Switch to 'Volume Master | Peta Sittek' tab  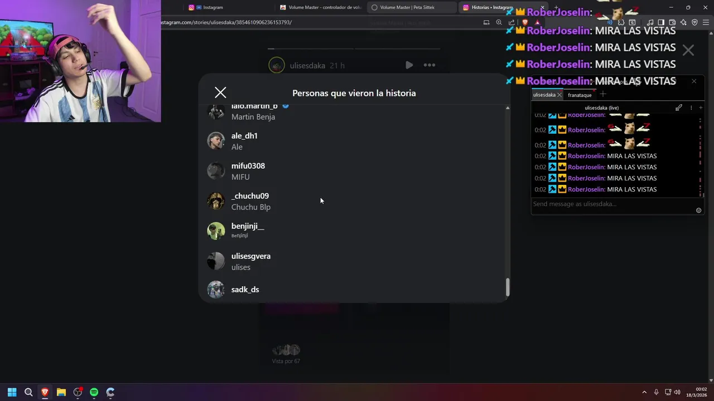(x=412, y=7)
